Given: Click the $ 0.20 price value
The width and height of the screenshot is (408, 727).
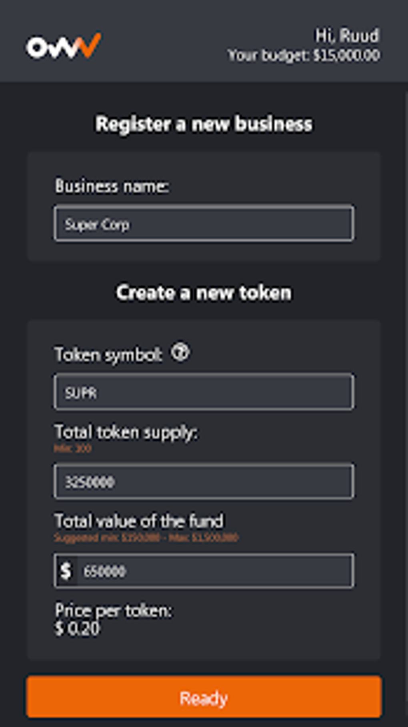Looking at the screenshot, I should point(77,629).
